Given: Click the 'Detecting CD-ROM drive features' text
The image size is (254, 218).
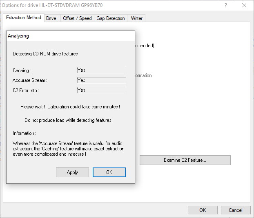Looking at the screenshot, I should point(45,54).
